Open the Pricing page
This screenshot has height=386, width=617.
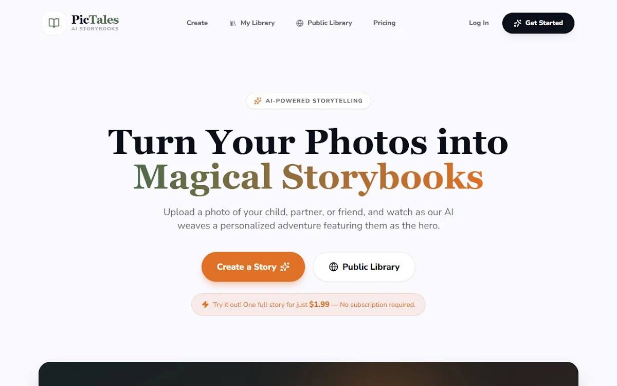point(384,23)
